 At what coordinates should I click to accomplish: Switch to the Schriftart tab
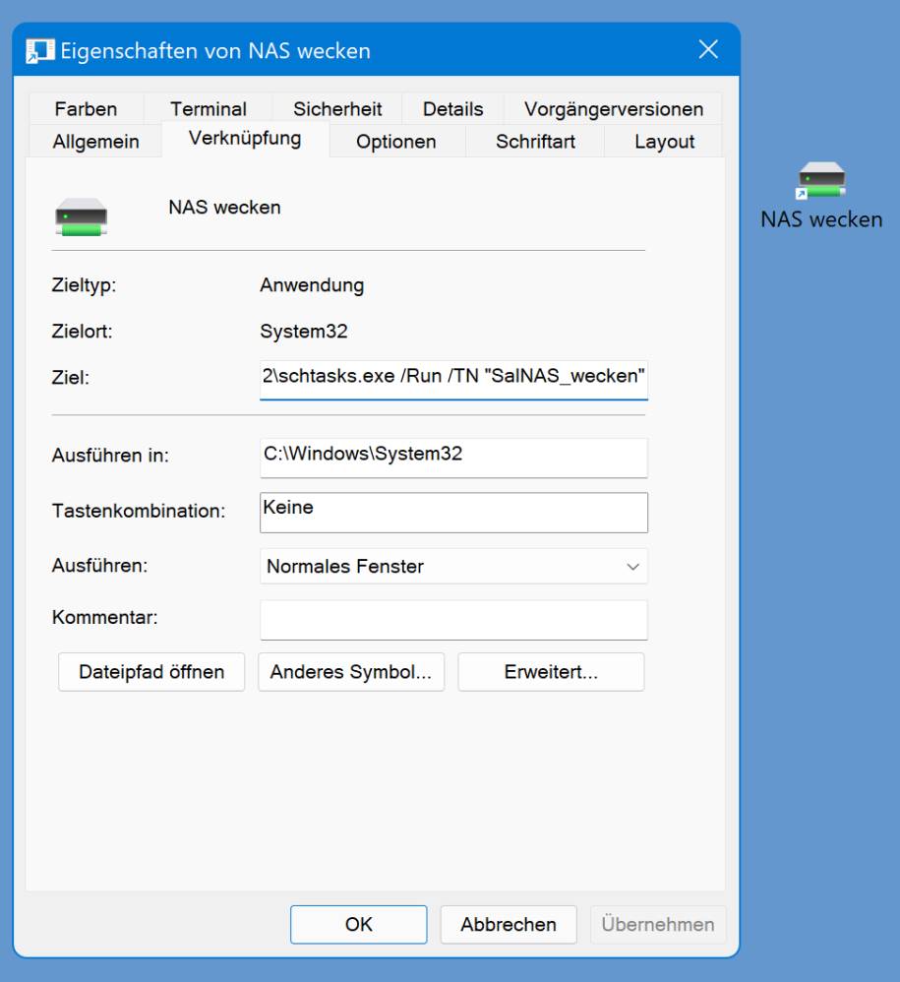pos(535,142)
